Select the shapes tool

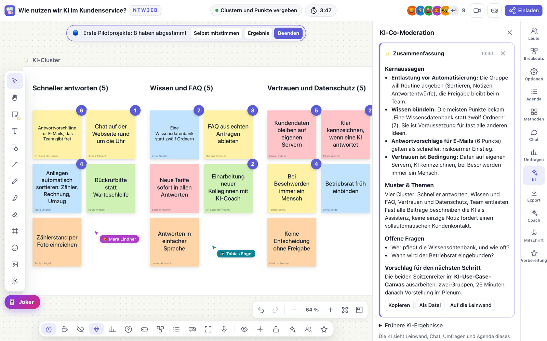tap(15, 148)
